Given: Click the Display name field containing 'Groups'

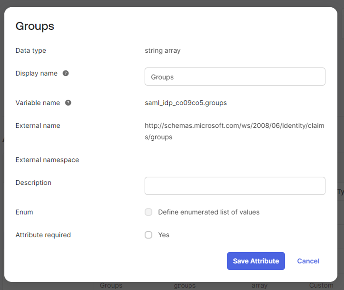Looking at the screenshot, I should coord(235,77).
